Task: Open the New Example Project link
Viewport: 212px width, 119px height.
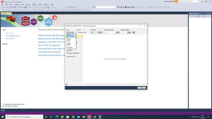Action: tap(13, 36)
